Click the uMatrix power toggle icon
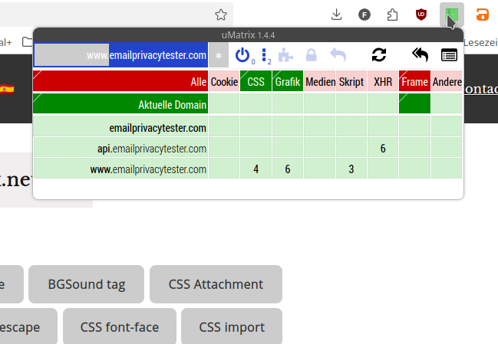This screenshot has height=344, width=498. coord(242,55)
